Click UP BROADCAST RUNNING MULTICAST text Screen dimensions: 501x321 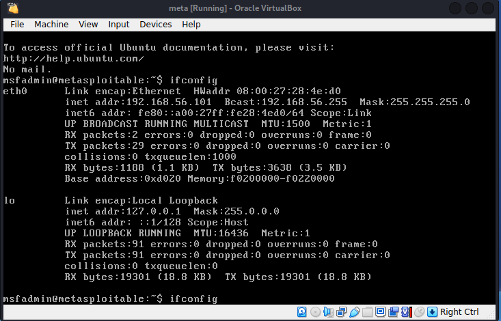tap(157, 124)
